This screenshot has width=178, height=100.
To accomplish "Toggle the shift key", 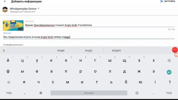I will pos(9,82).
